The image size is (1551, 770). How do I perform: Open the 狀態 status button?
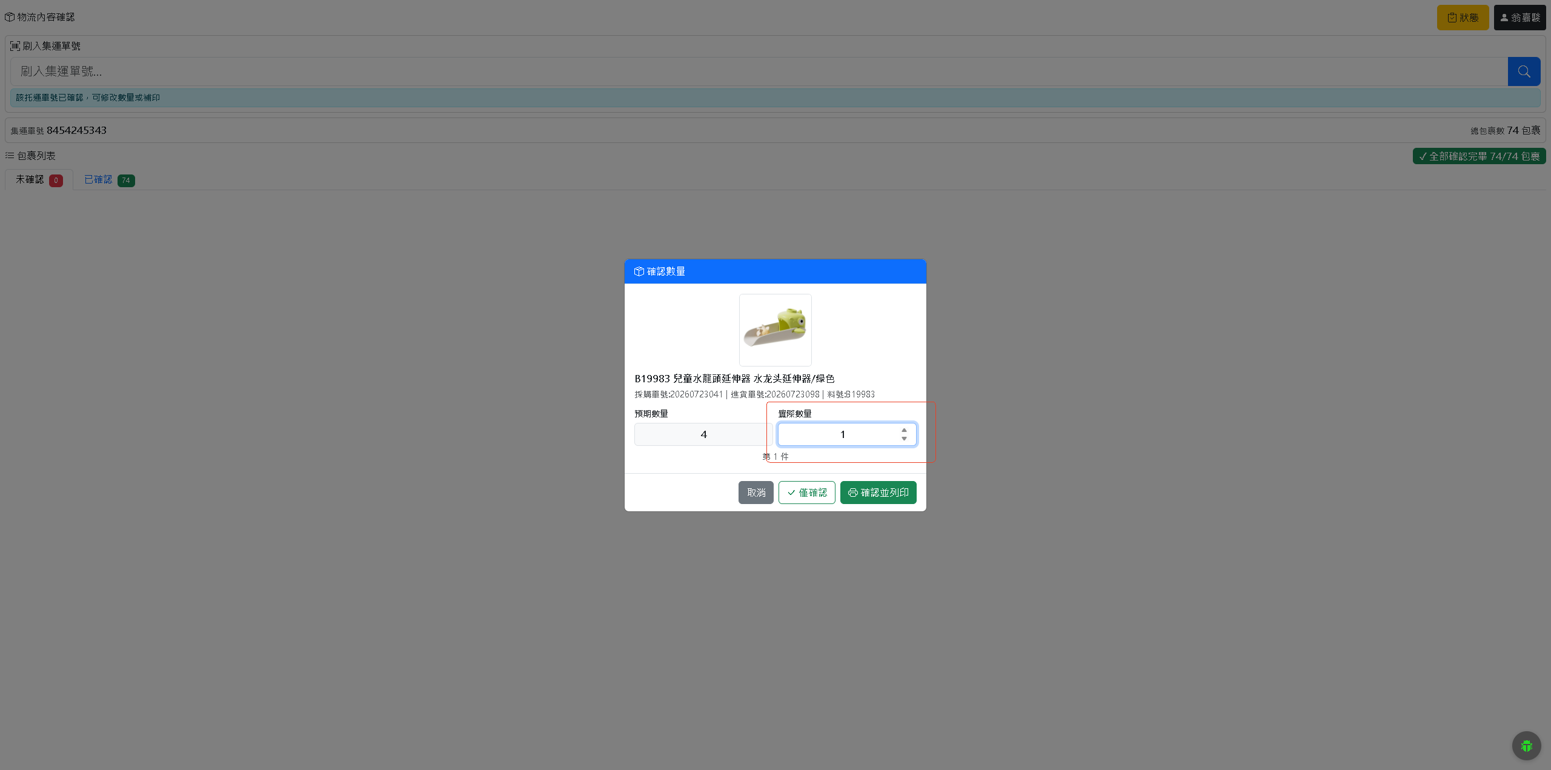pyautogui.click(x=1463, y=18)
